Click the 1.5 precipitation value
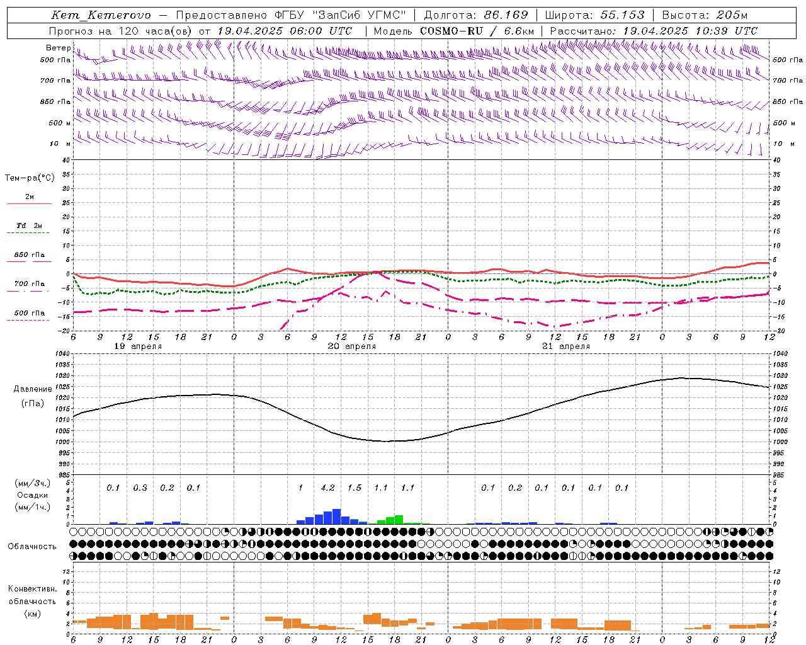Screen dimensions: 806x645 pyautogui.click(x=355, y=488)
